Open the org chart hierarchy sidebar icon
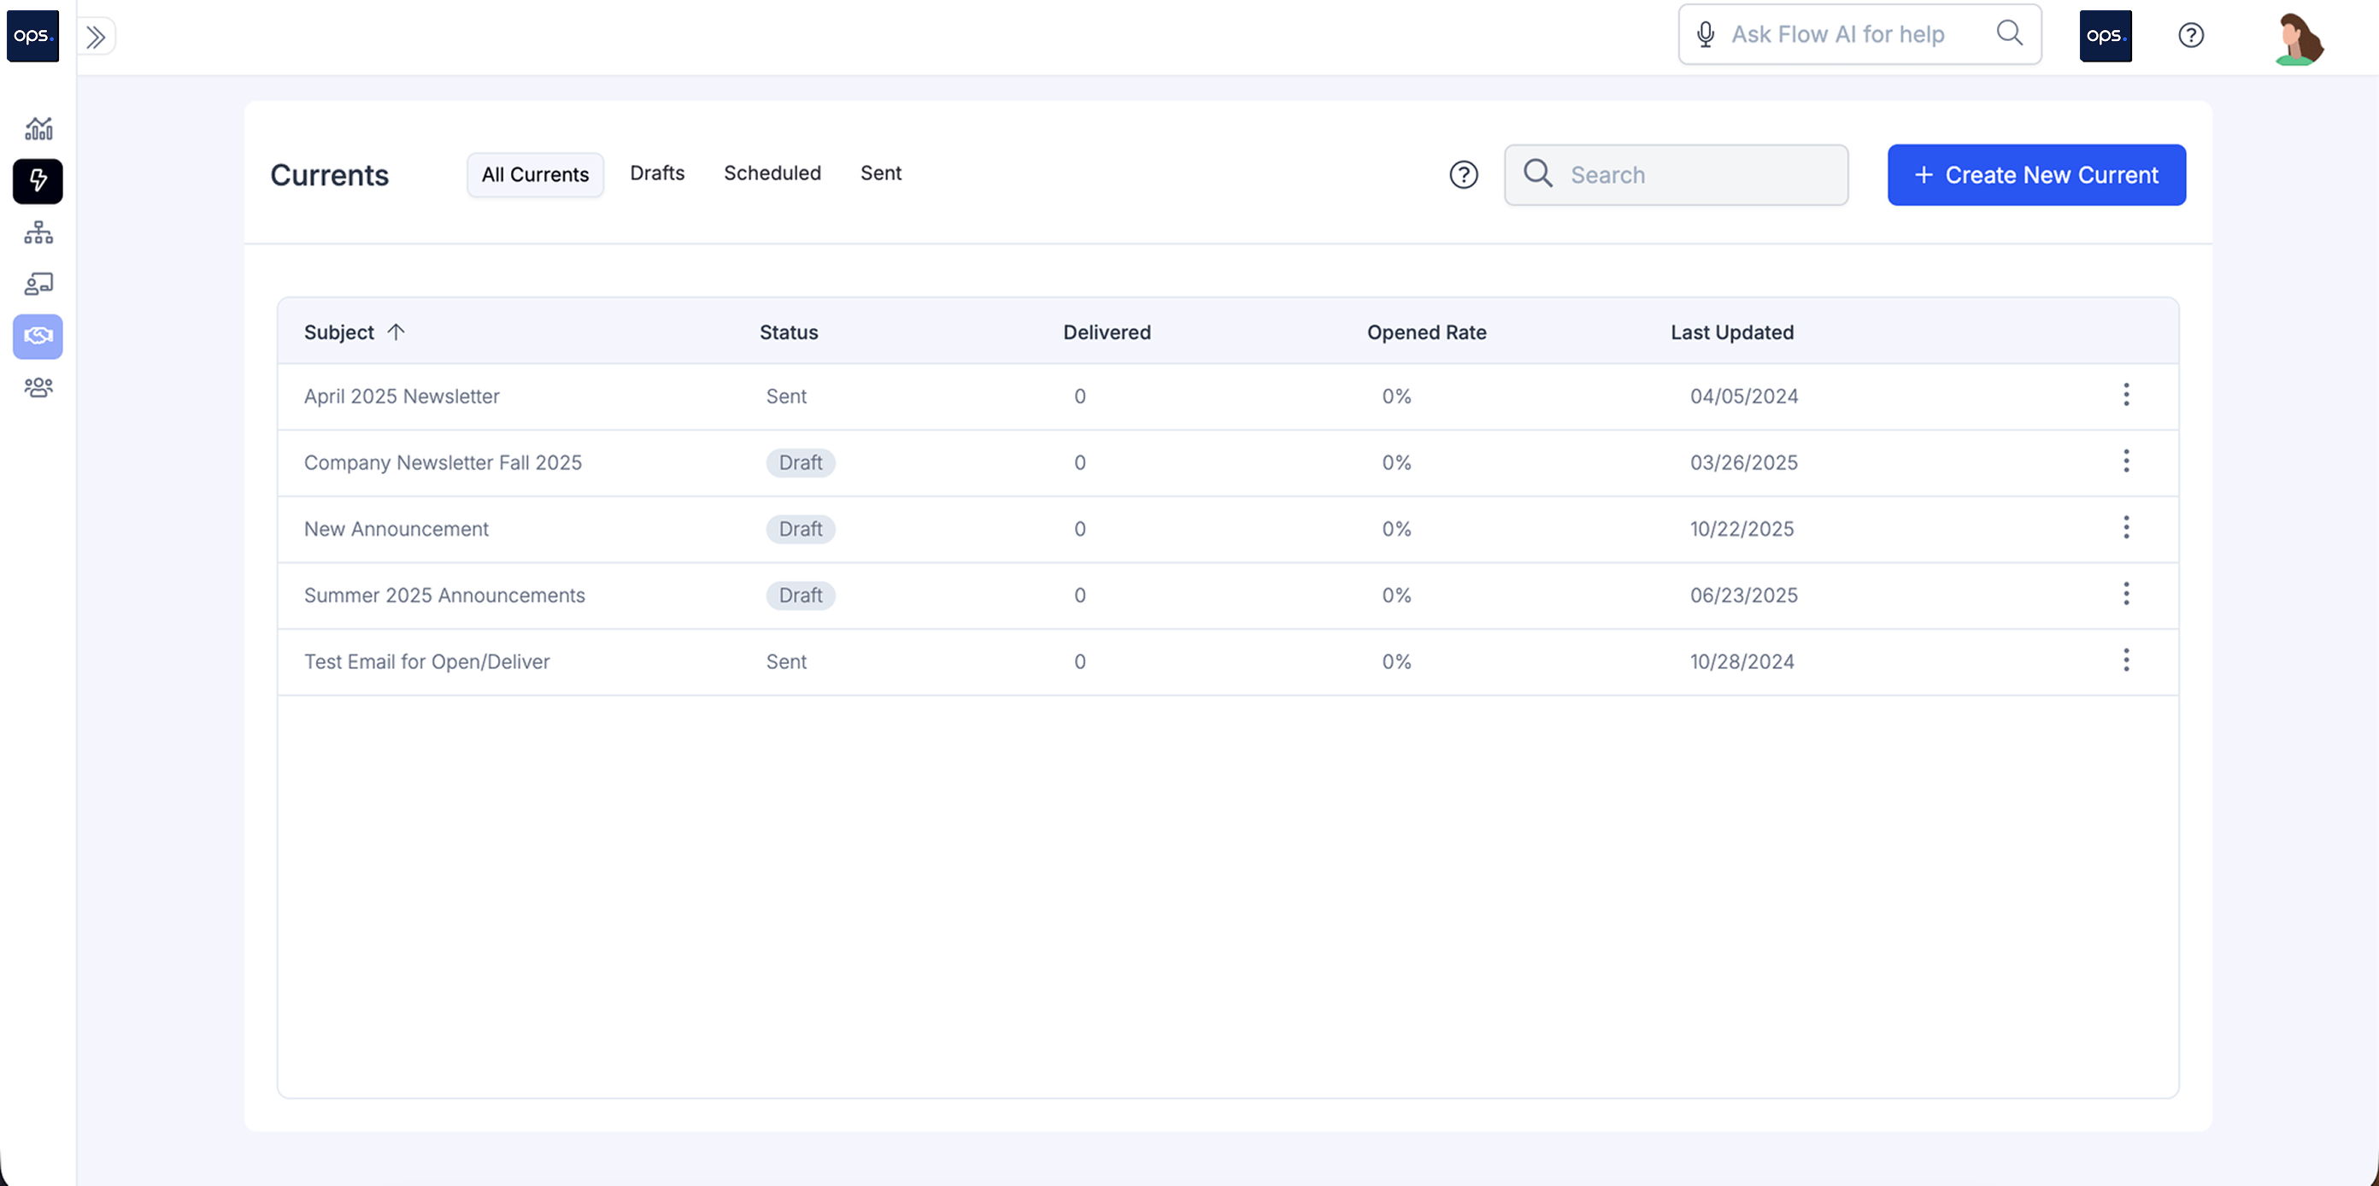Image resolution: width=2379 pixels, height=1186 pixels. 38,232
